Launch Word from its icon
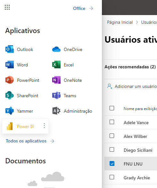 pyautogui.click(x=10, y=64)
